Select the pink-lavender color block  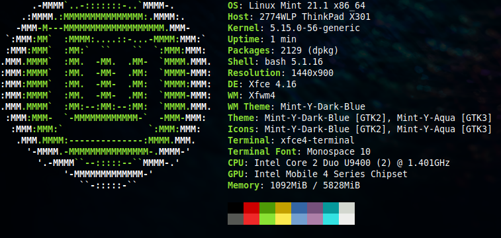point(315,219)
